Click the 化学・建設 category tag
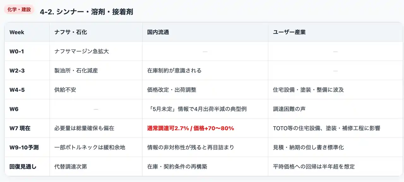The height and width of the screenshot is (182, 404). 19,10
